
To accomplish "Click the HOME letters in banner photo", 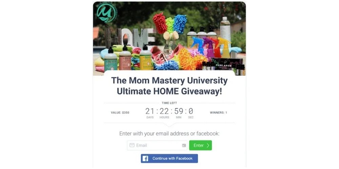I will click(x=131, y=37).
